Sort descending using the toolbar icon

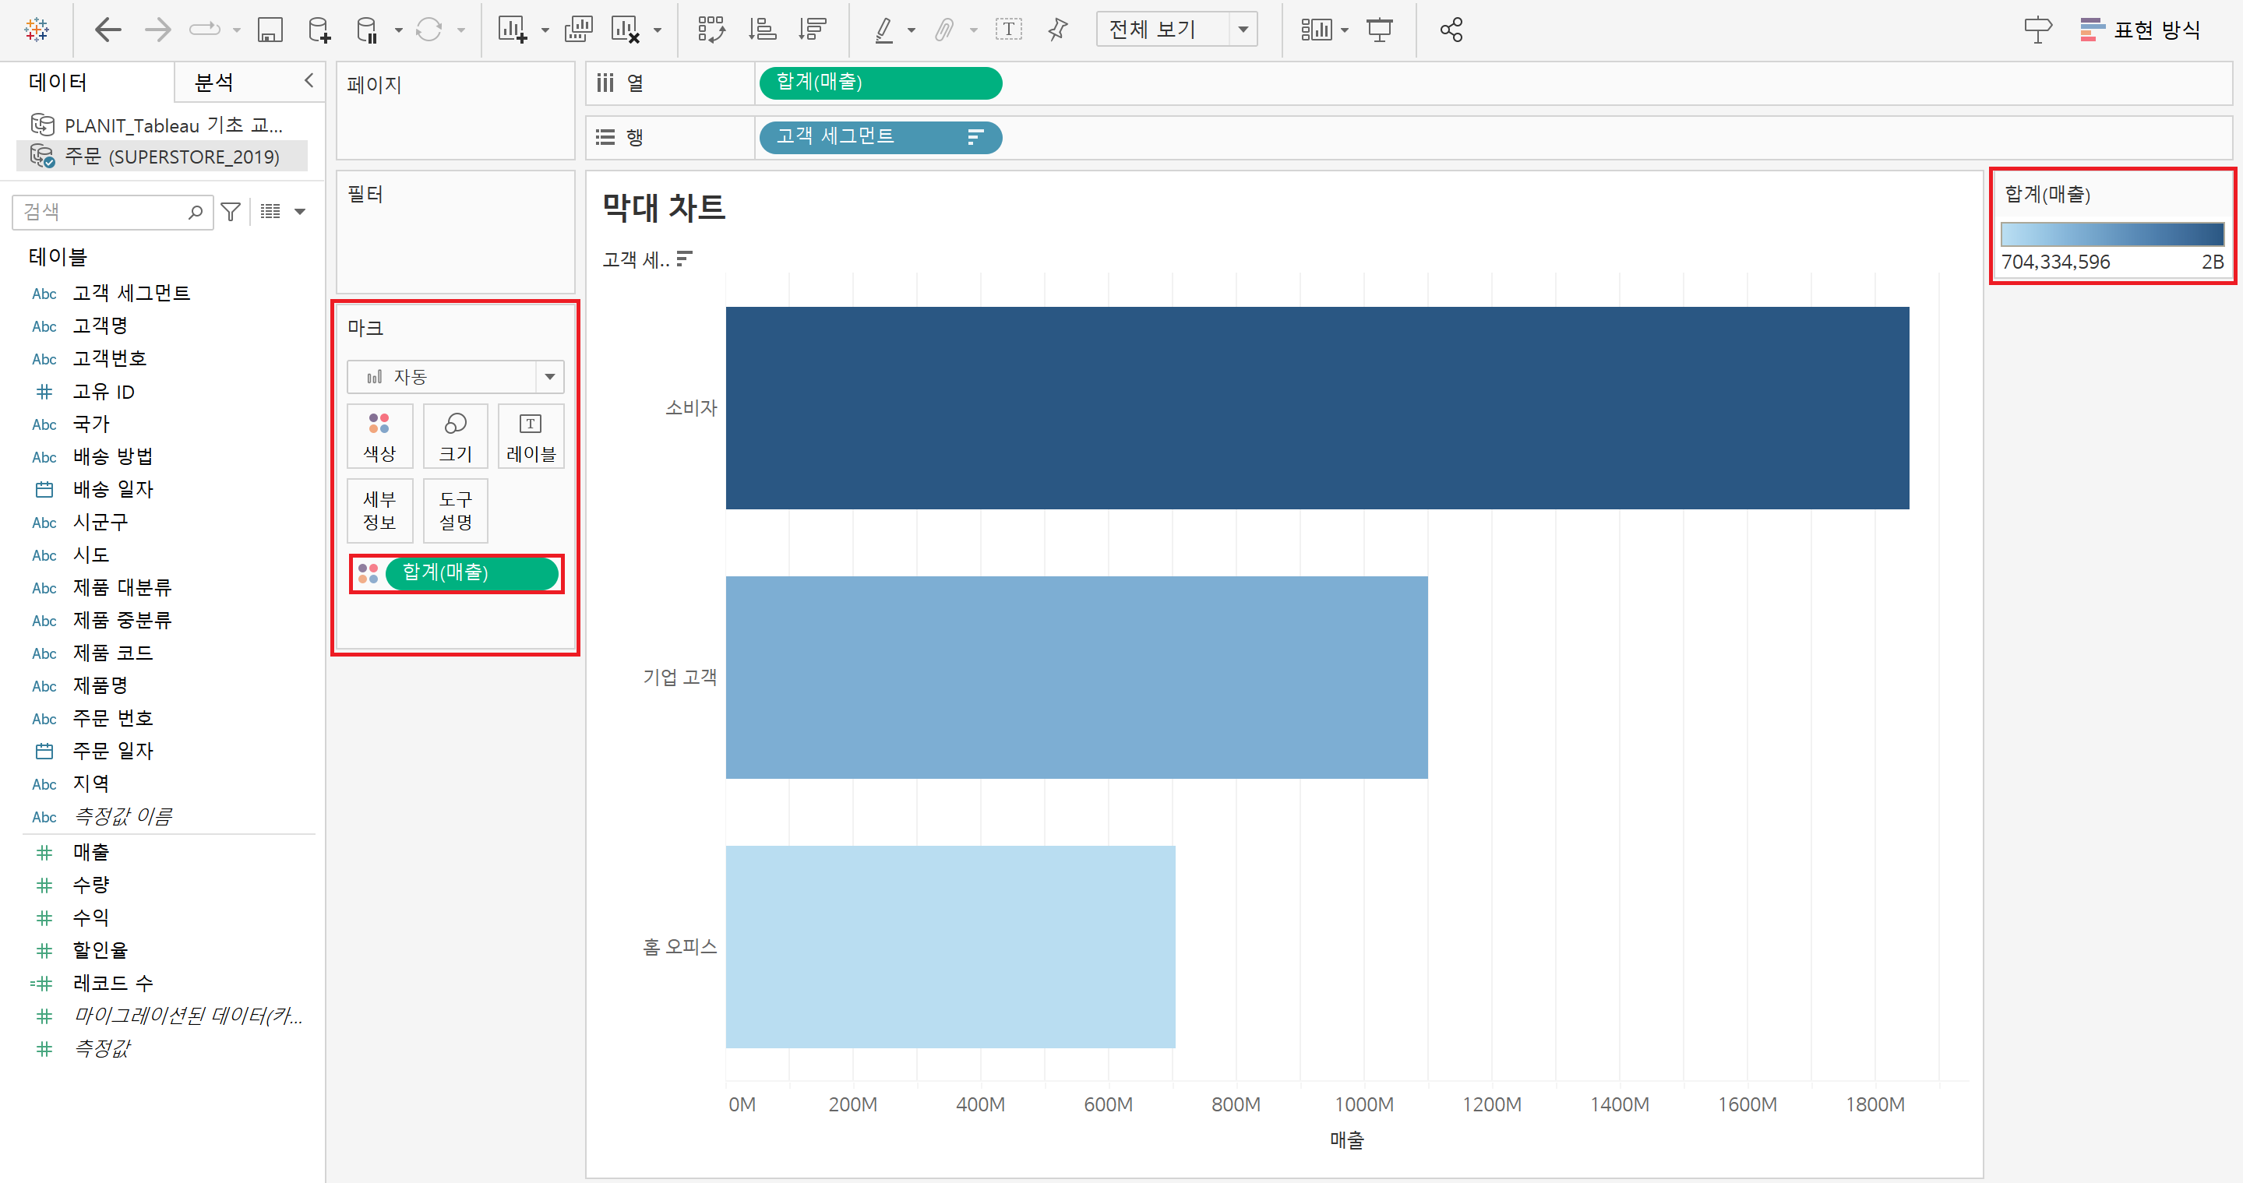813,30
